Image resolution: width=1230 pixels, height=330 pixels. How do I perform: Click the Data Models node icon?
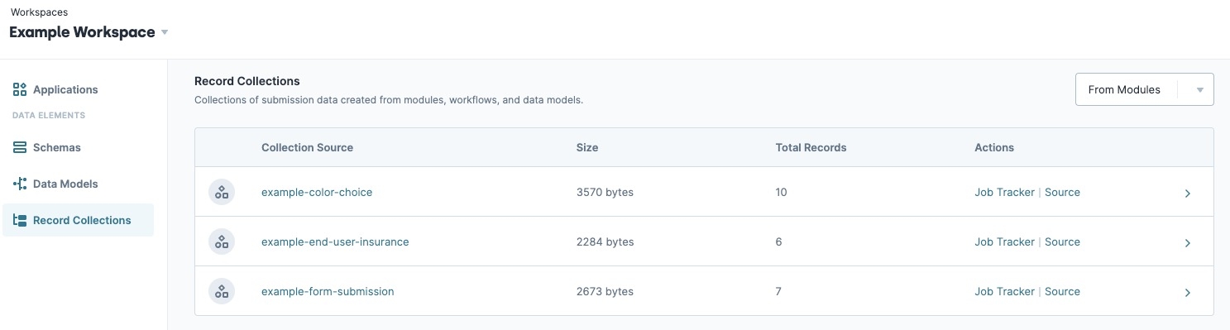(20, 184)
